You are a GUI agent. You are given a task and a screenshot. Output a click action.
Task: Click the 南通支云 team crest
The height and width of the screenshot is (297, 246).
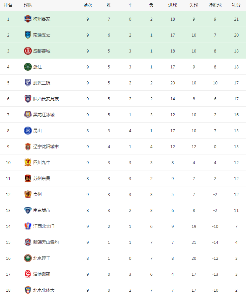[28, 35]
